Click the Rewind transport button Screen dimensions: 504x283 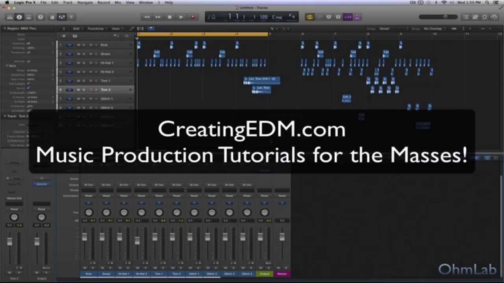coord(147,17)
